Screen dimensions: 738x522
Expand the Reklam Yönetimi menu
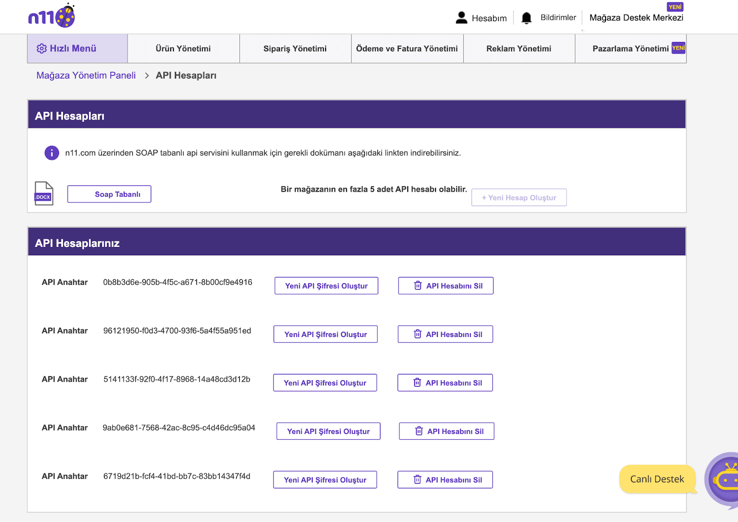(x=518, y=48)
